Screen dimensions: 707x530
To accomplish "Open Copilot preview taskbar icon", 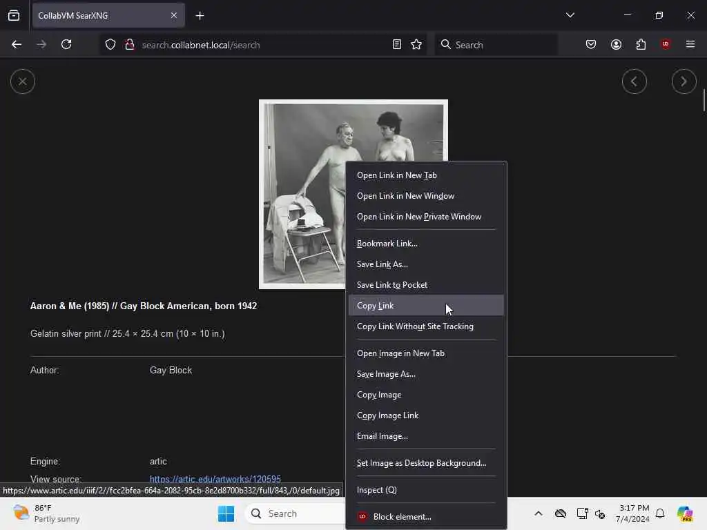I will coord(685,513).
